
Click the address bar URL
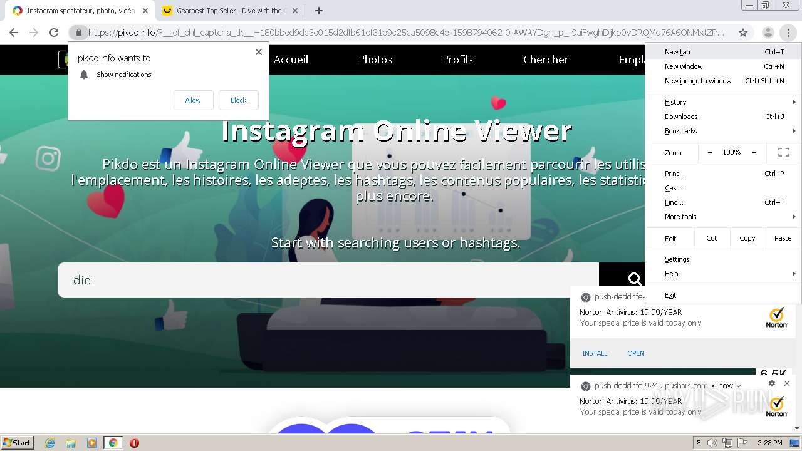click(x=406, y=33)
